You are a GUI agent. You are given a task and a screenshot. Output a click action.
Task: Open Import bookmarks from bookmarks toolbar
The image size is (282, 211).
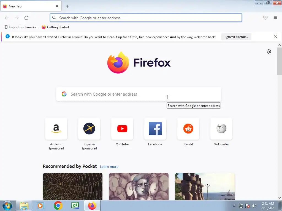point(21,27)
